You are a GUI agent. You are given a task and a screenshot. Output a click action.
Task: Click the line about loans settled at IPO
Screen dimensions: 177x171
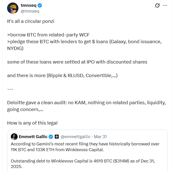click(77, 62)
